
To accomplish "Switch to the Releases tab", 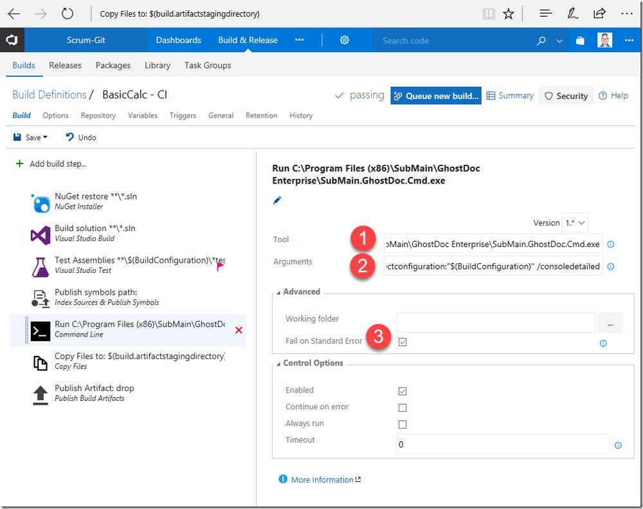I will click(65, 65).
